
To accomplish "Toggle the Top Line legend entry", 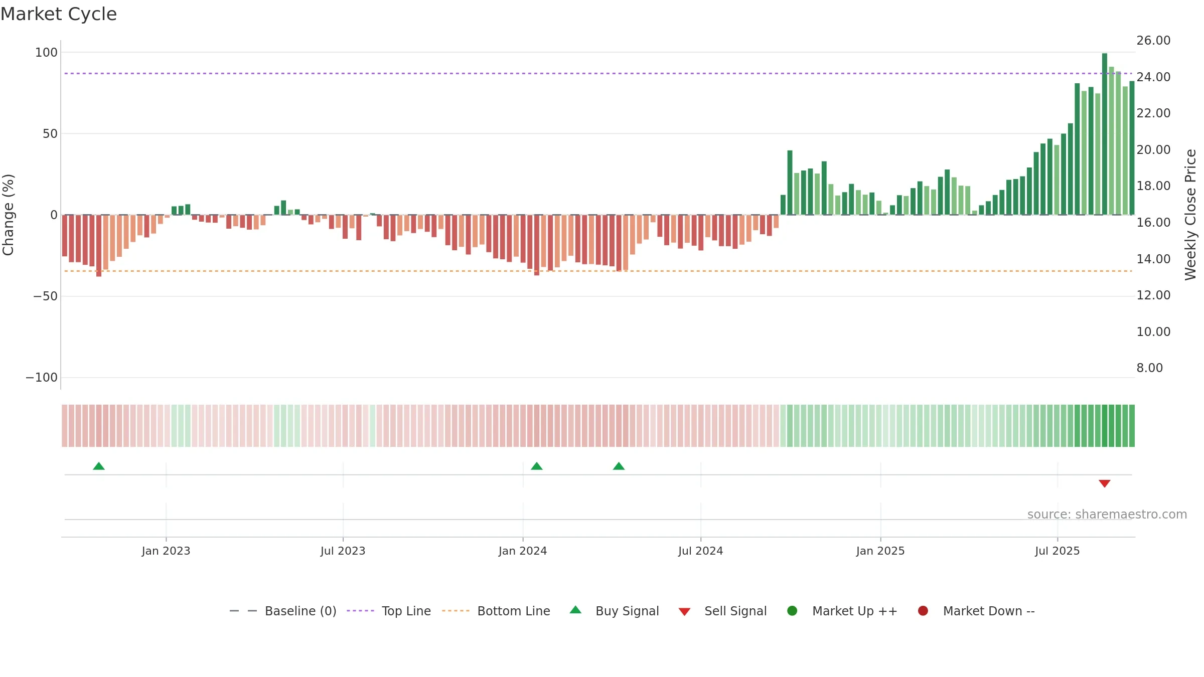I will (406, 611).
